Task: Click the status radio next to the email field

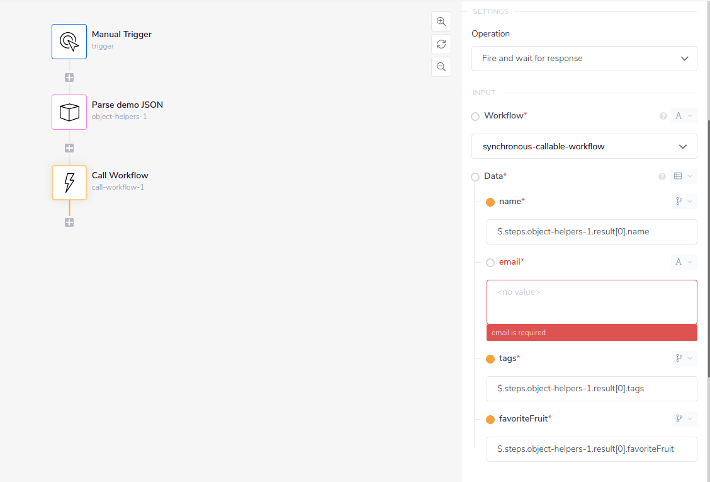Action: (x=490, y=262)
